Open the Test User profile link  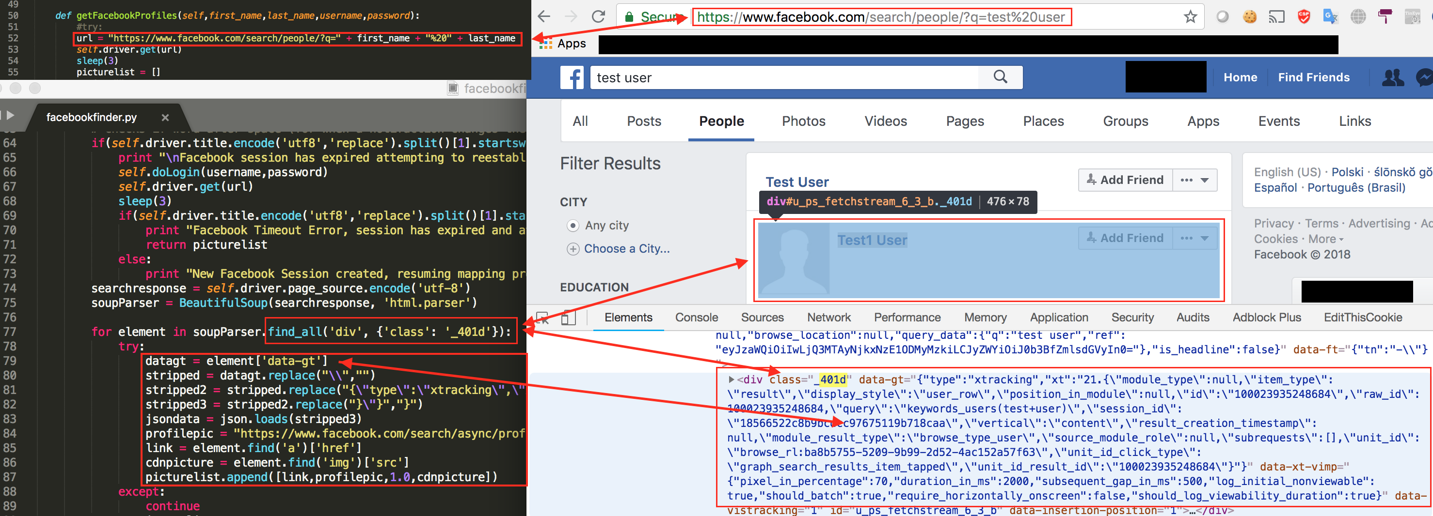pos(796,182)
